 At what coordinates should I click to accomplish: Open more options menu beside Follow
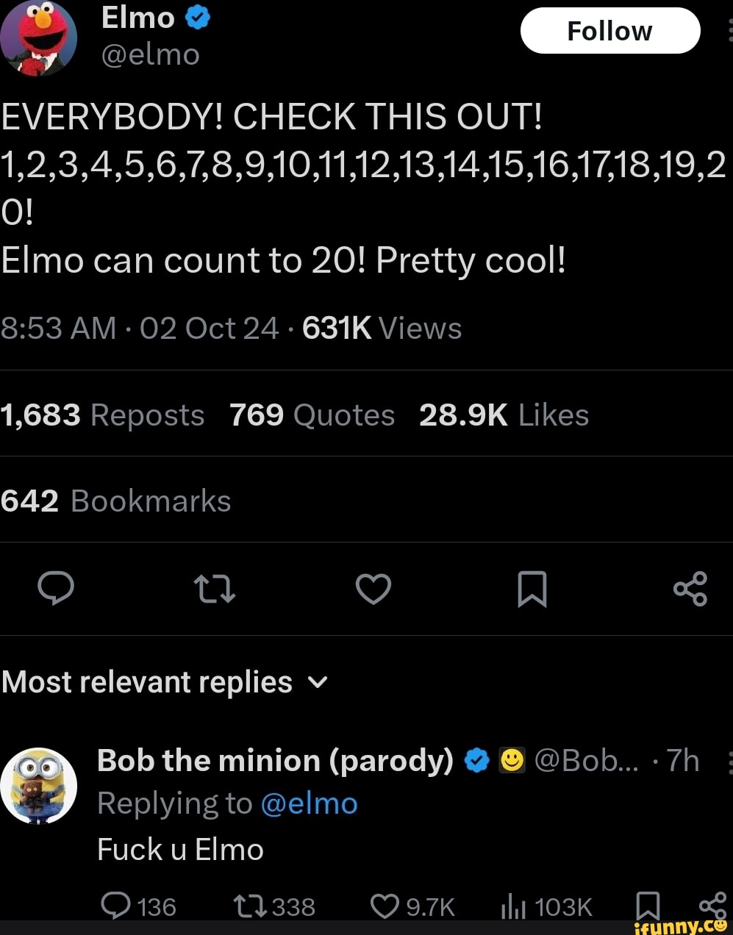pyautogui.click(x=729, y=31)
